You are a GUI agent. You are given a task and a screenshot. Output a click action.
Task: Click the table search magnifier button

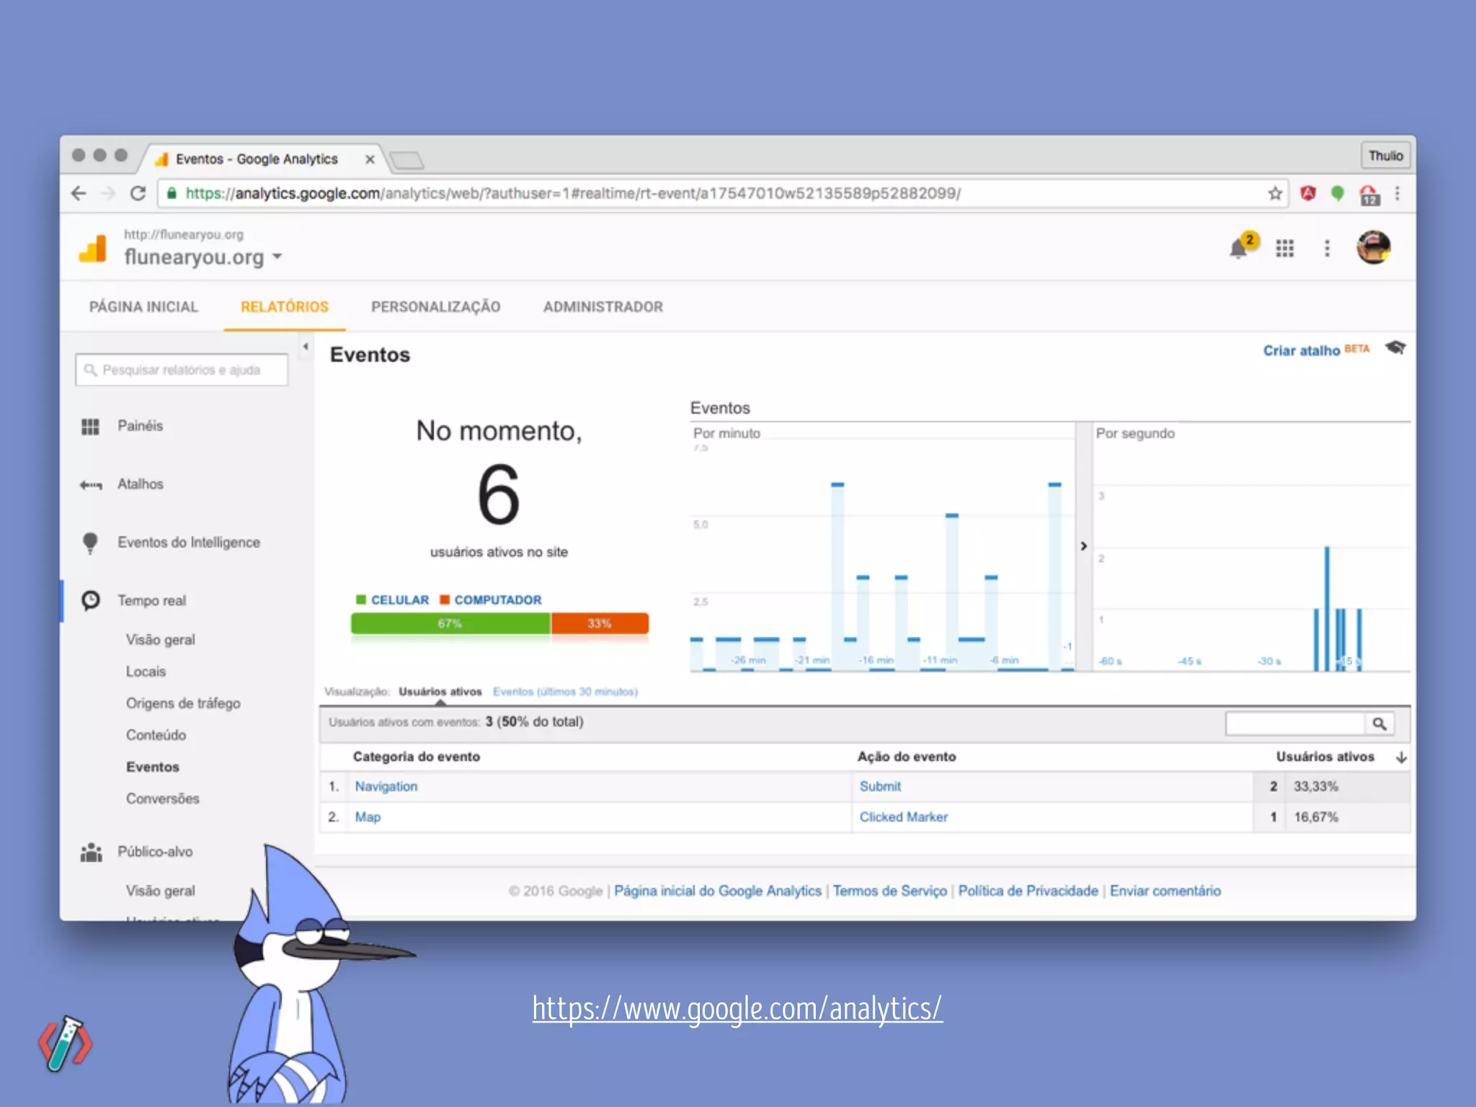coord(1379,724)
